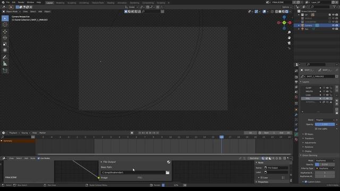
Task: Open the Object Mode dropdown
Action: click(x=11, y=12)
